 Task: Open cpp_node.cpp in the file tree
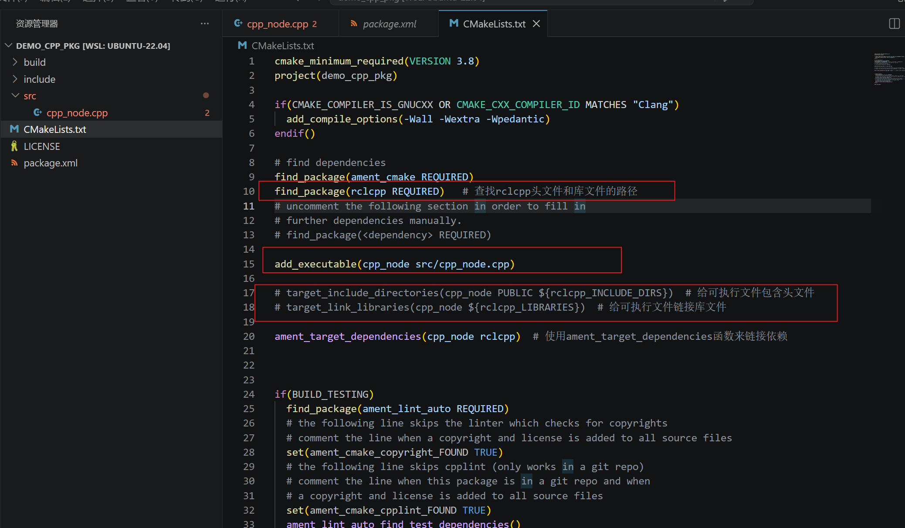click(77, 113)
